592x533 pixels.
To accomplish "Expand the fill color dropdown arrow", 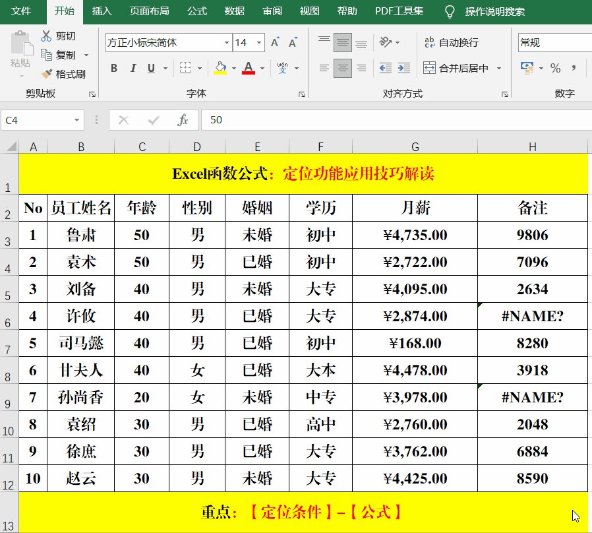I will point(234,68).
